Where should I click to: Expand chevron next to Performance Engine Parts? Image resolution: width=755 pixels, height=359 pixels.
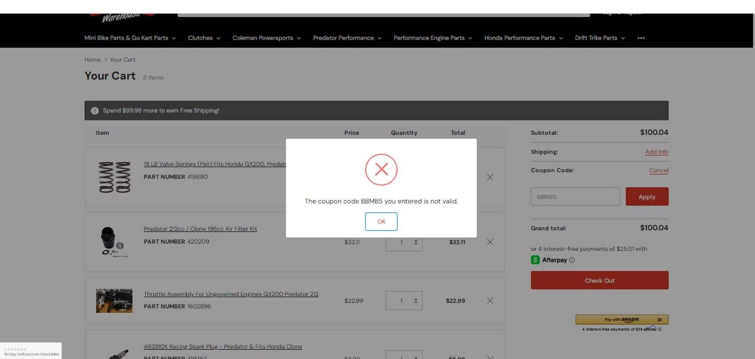(x=470, y=38)
